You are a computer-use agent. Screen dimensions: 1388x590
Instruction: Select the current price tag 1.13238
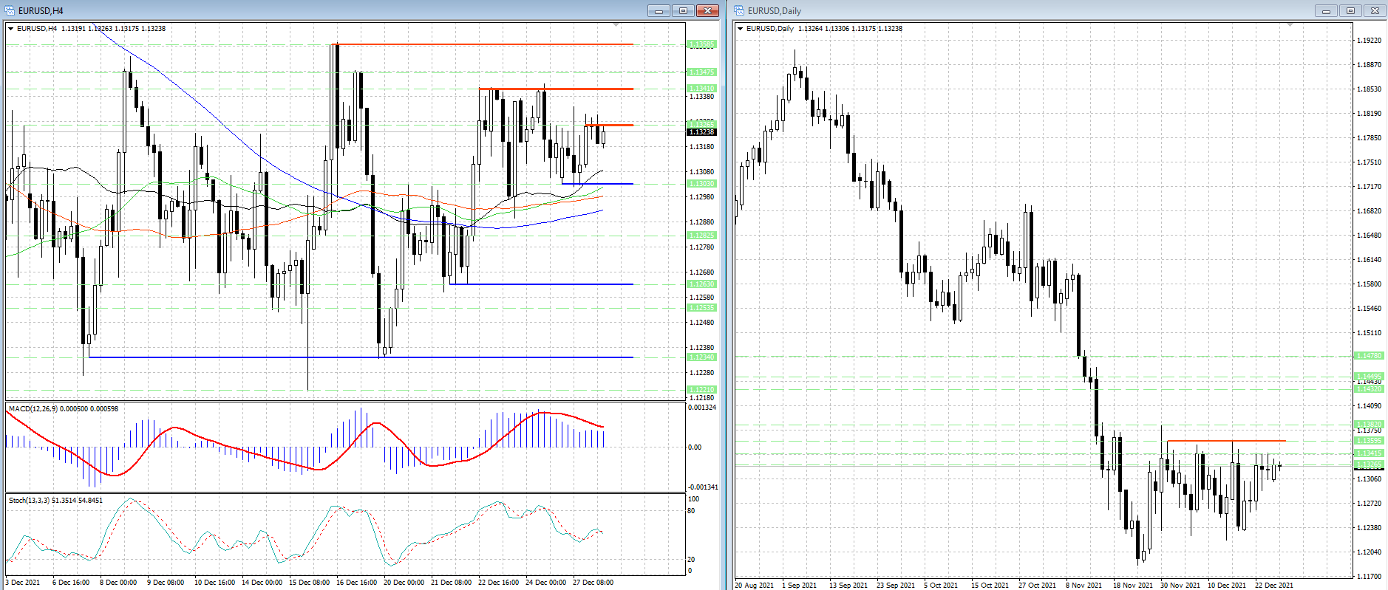[x=701, y=132]
